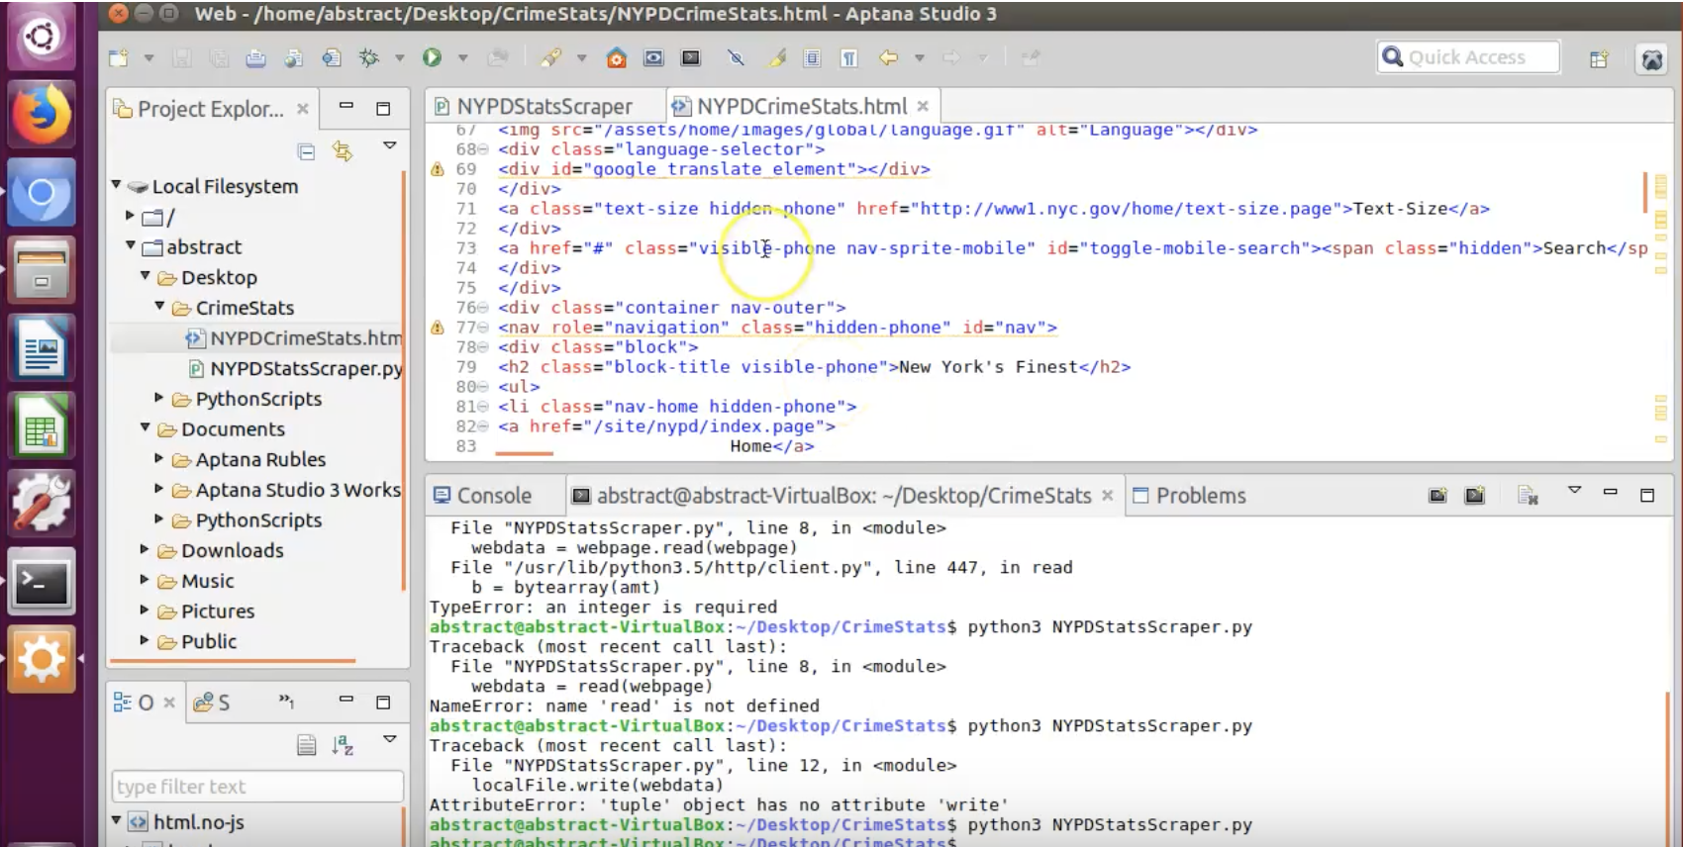Toggle code folding at line 76

click(483, 308)
